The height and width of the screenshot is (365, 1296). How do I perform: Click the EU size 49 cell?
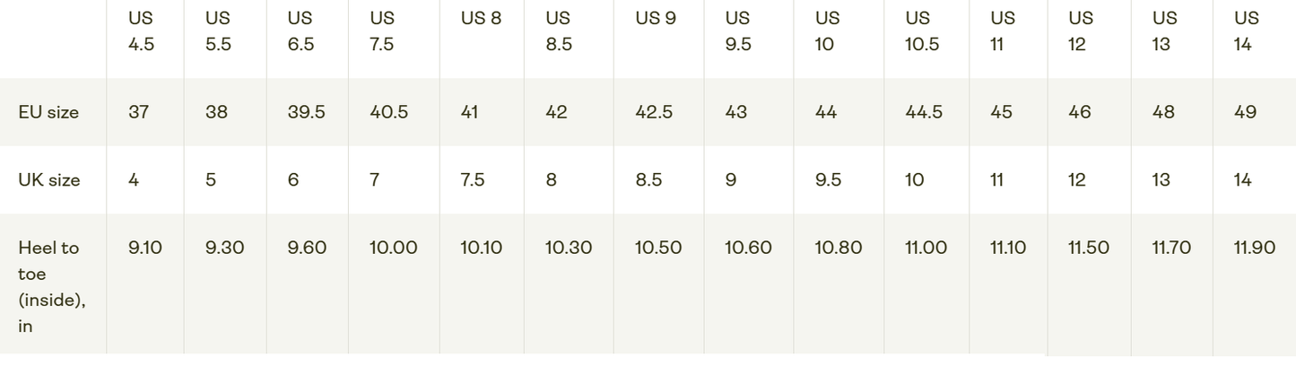pyautogui.click(x=1245, y=112)
